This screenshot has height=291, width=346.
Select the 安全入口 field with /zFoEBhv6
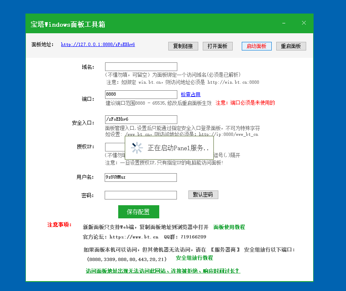[x=141, y=119]
